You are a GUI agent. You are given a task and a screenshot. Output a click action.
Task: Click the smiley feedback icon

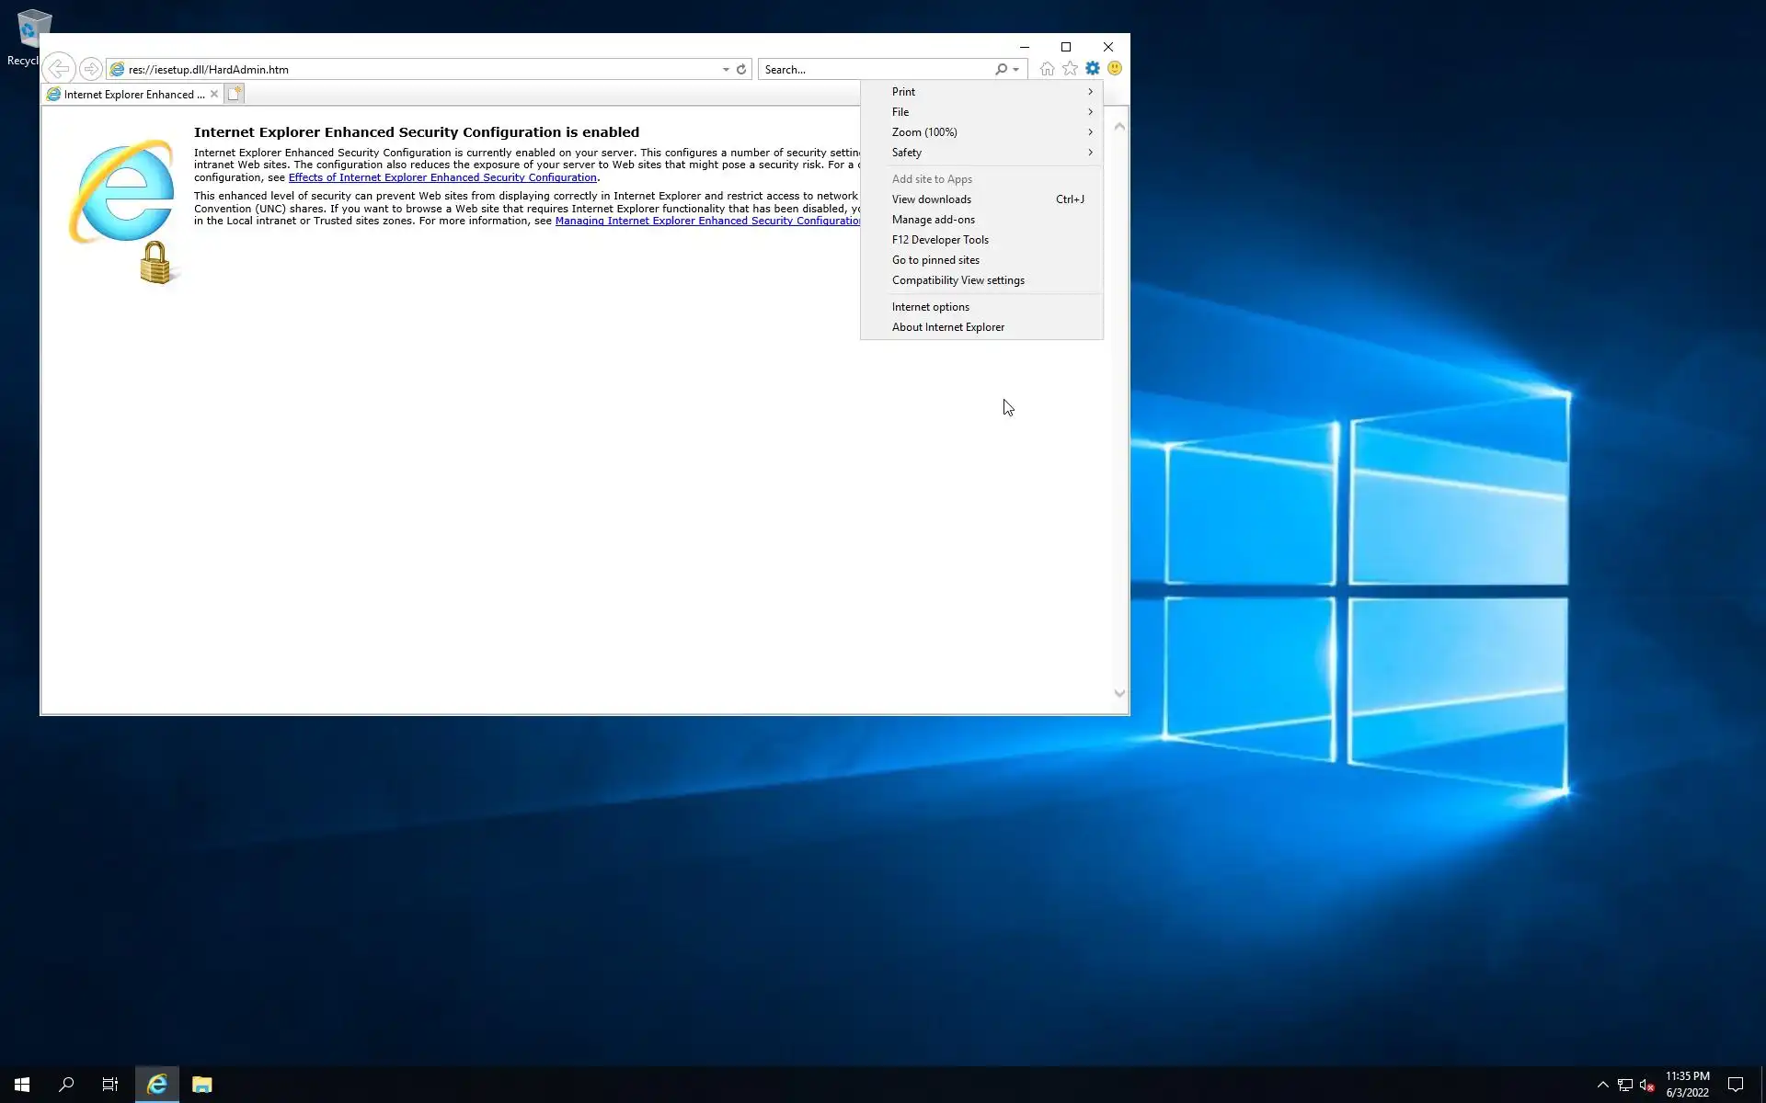pos(1115,69)
